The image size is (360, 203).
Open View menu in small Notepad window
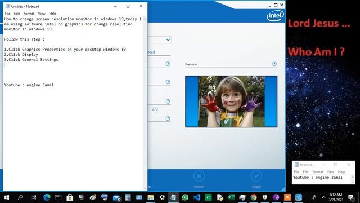(x=331, y=171)
